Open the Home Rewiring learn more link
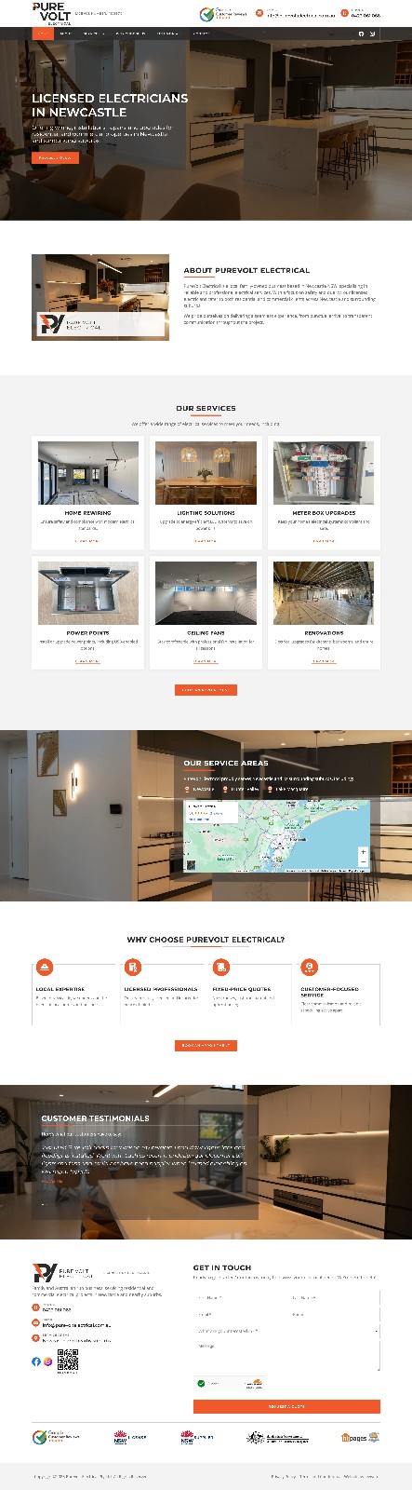Image resolution: width=412 pixels, height=1490 pixels. [x=87, y=540]
